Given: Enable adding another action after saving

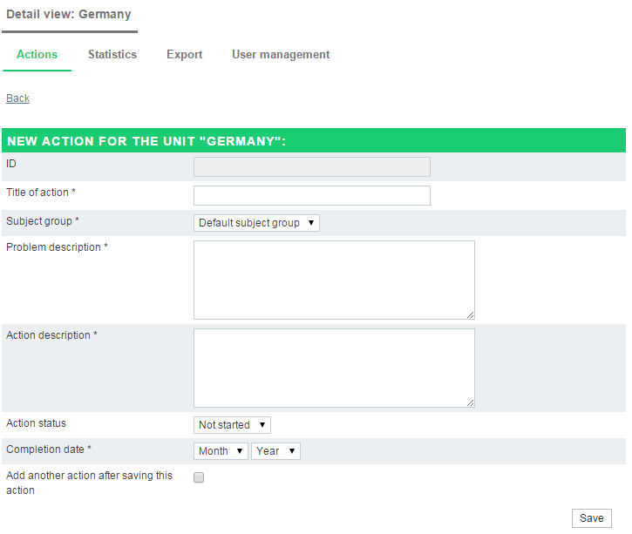Looking at the screenshot, I should point(199,477).
